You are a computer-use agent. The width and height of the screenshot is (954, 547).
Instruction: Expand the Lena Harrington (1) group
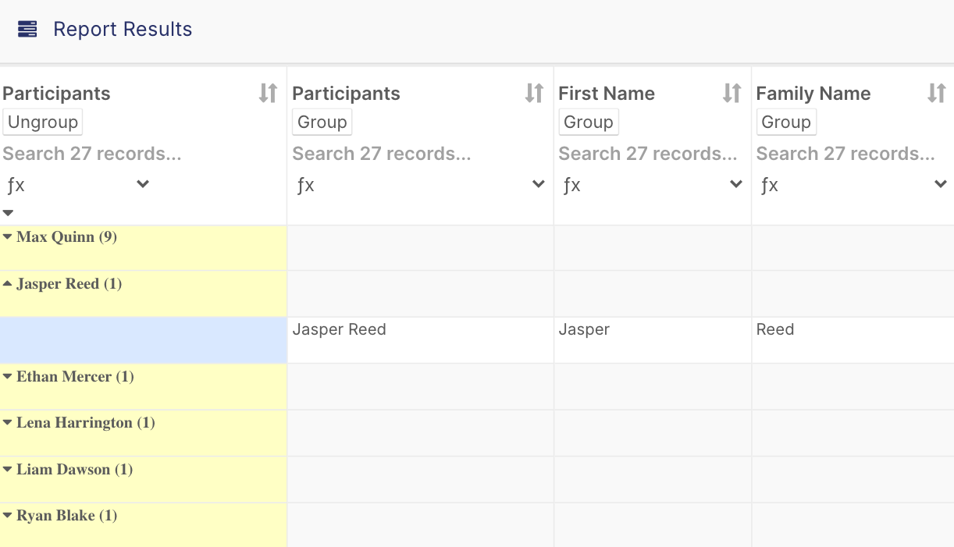click(x=8, y=423)
